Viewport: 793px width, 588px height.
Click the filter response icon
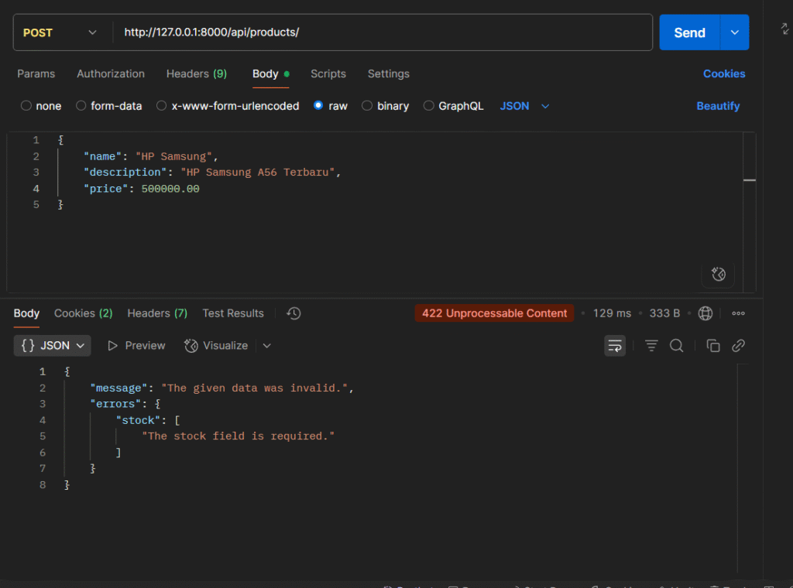pos(651,346)
